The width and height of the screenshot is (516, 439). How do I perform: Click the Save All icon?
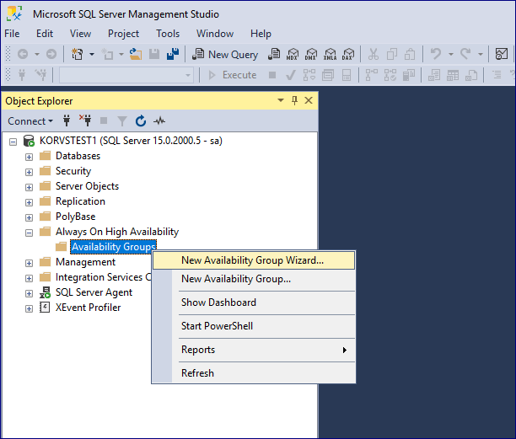pyautogui.click(x=173, y=54)
